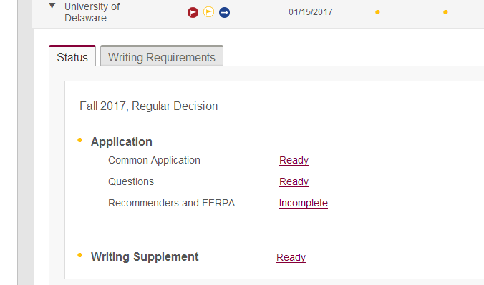
Task: Select the 01/15/2017 deadline date
Action: [311, 12]
